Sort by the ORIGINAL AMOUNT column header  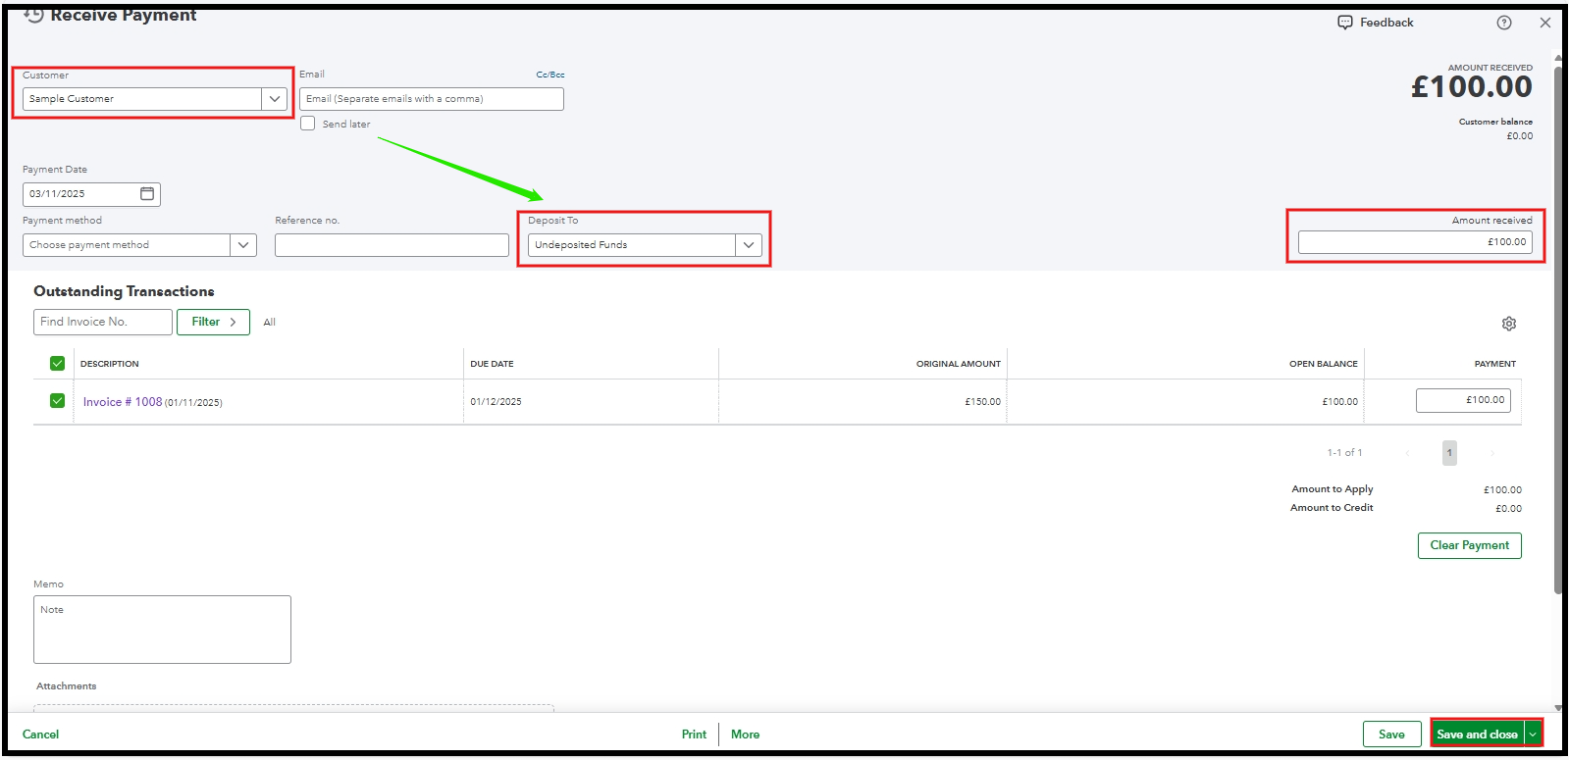(959, 364)
